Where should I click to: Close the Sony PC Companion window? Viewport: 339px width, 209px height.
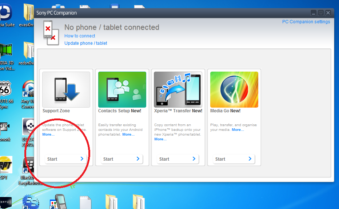point(328,13)
